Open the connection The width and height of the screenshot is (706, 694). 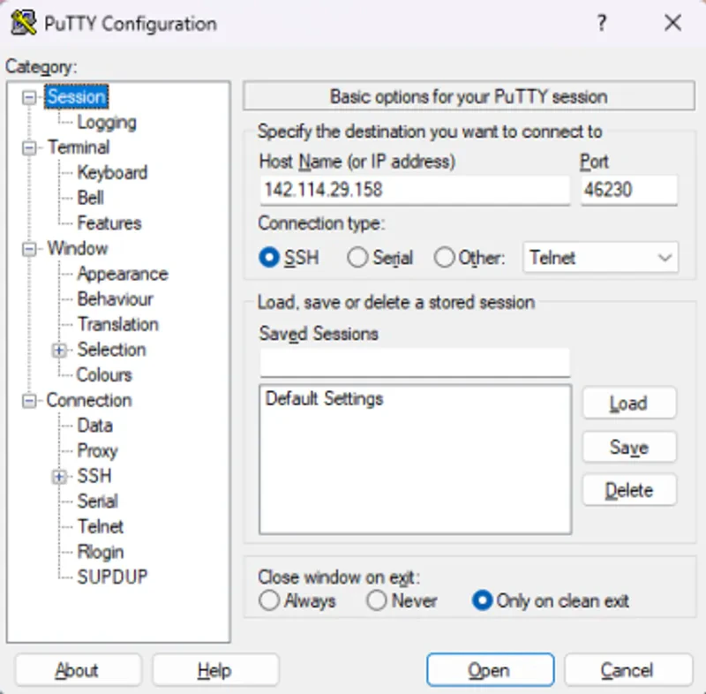pos(490,670)
